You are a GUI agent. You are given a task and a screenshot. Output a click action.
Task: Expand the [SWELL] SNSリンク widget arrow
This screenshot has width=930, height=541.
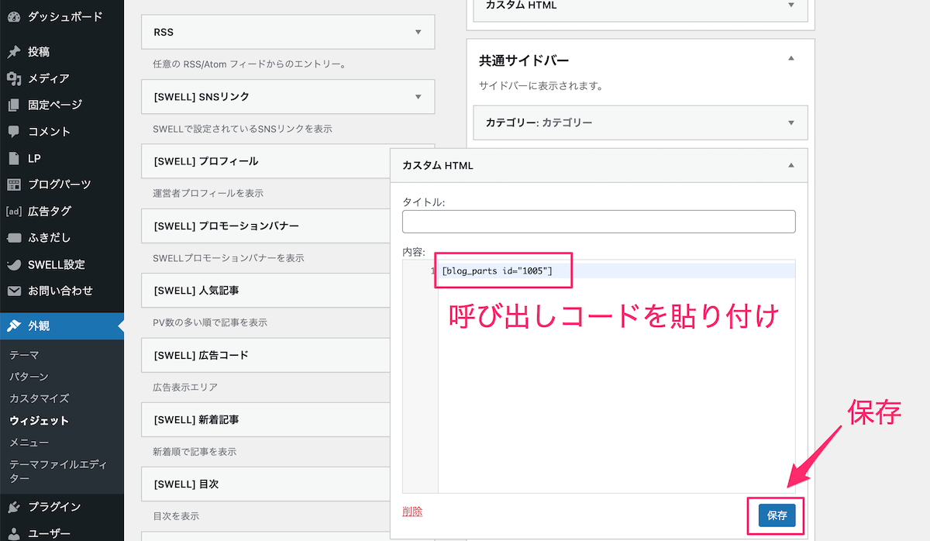coord(418,97)
